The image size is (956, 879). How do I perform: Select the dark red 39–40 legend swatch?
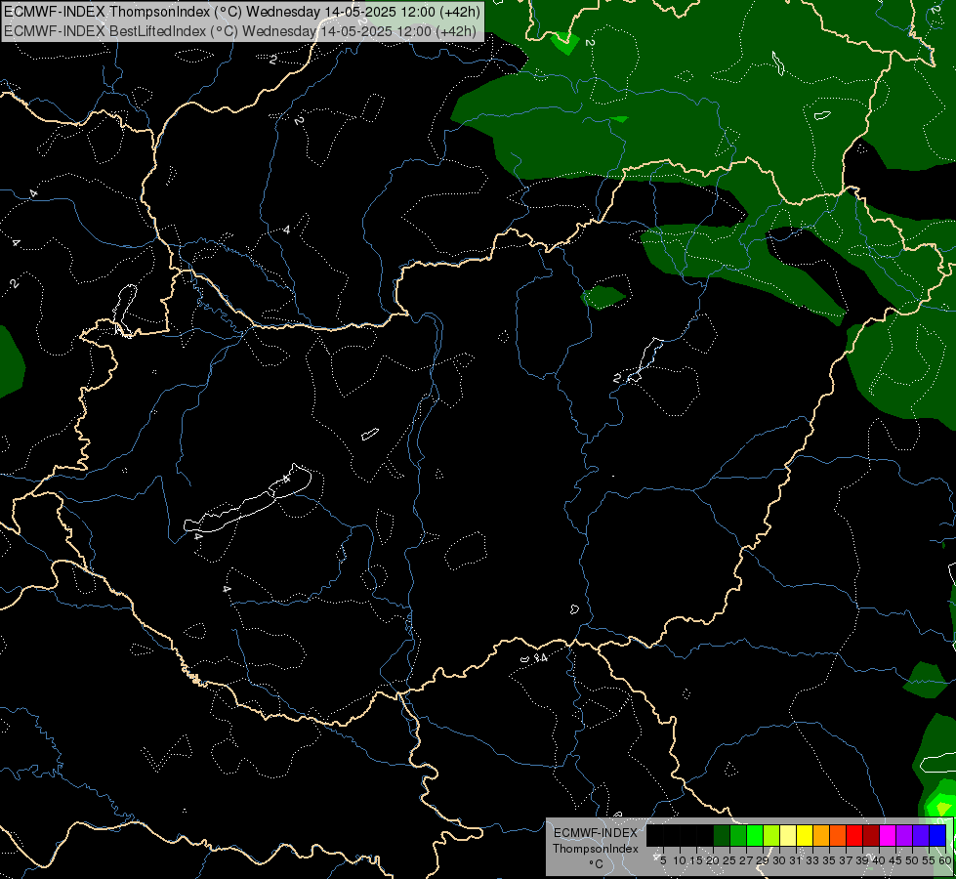pyautogui.click(x=871, y=835)
